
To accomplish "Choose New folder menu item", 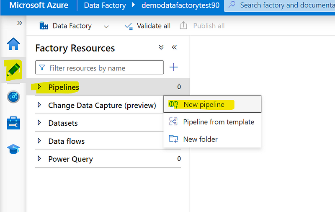I will pos(212,139).
